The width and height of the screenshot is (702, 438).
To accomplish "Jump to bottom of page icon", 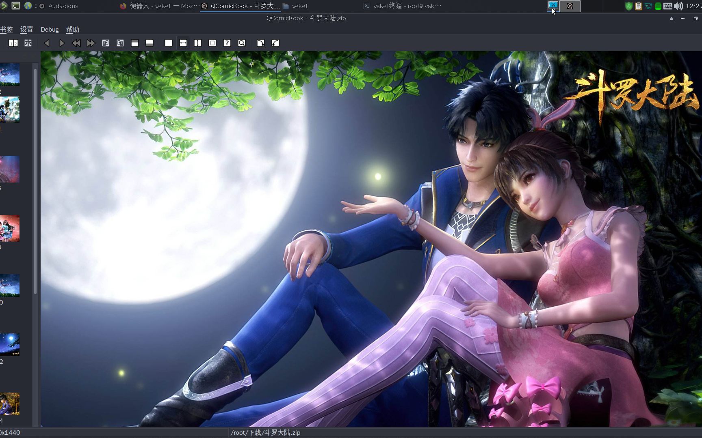I will (149, 43).
